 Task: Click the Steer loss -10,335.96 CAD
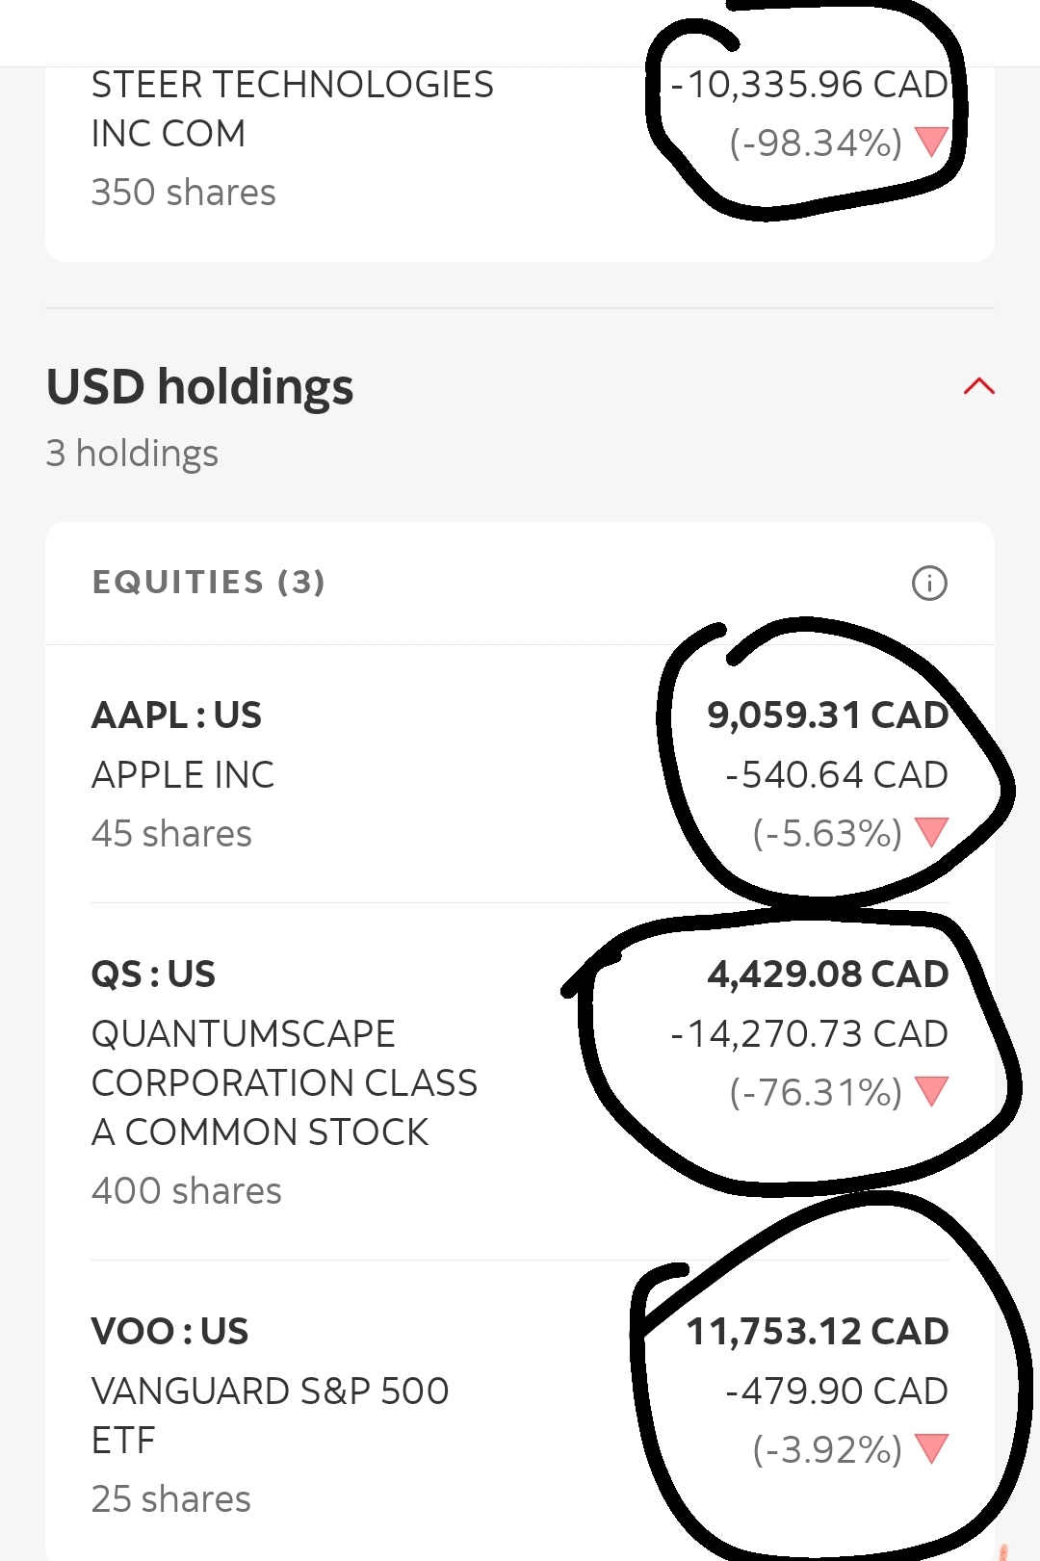point(809,85)
